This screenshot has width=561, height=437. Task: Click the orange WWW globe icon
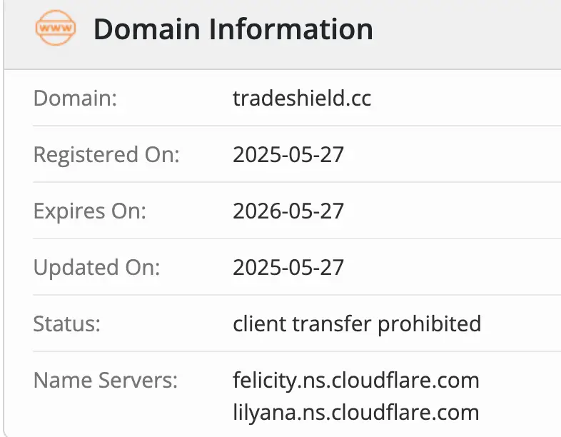pos(55,29)
